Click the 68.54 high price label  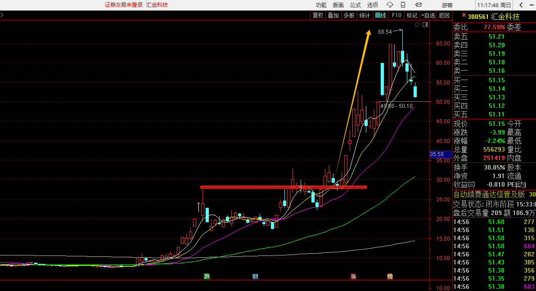click(385, 32)
